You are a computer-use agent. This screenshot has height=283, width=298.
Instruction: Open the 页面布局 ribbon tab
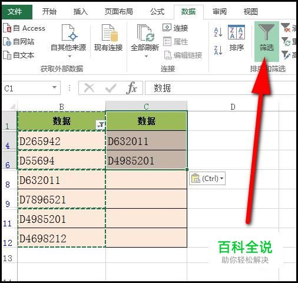pos(118,12)
